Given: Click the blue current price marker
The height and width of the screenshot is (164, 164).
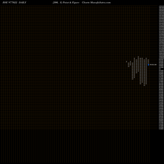Looking at the screenshot, I should coord(148,65).
